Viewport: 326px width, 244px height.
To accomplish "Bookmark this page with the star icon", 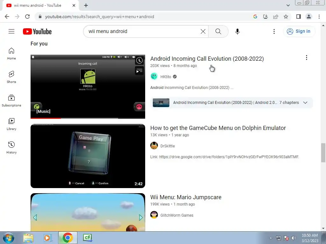I will pyautogui.click(x=286, y=17).
